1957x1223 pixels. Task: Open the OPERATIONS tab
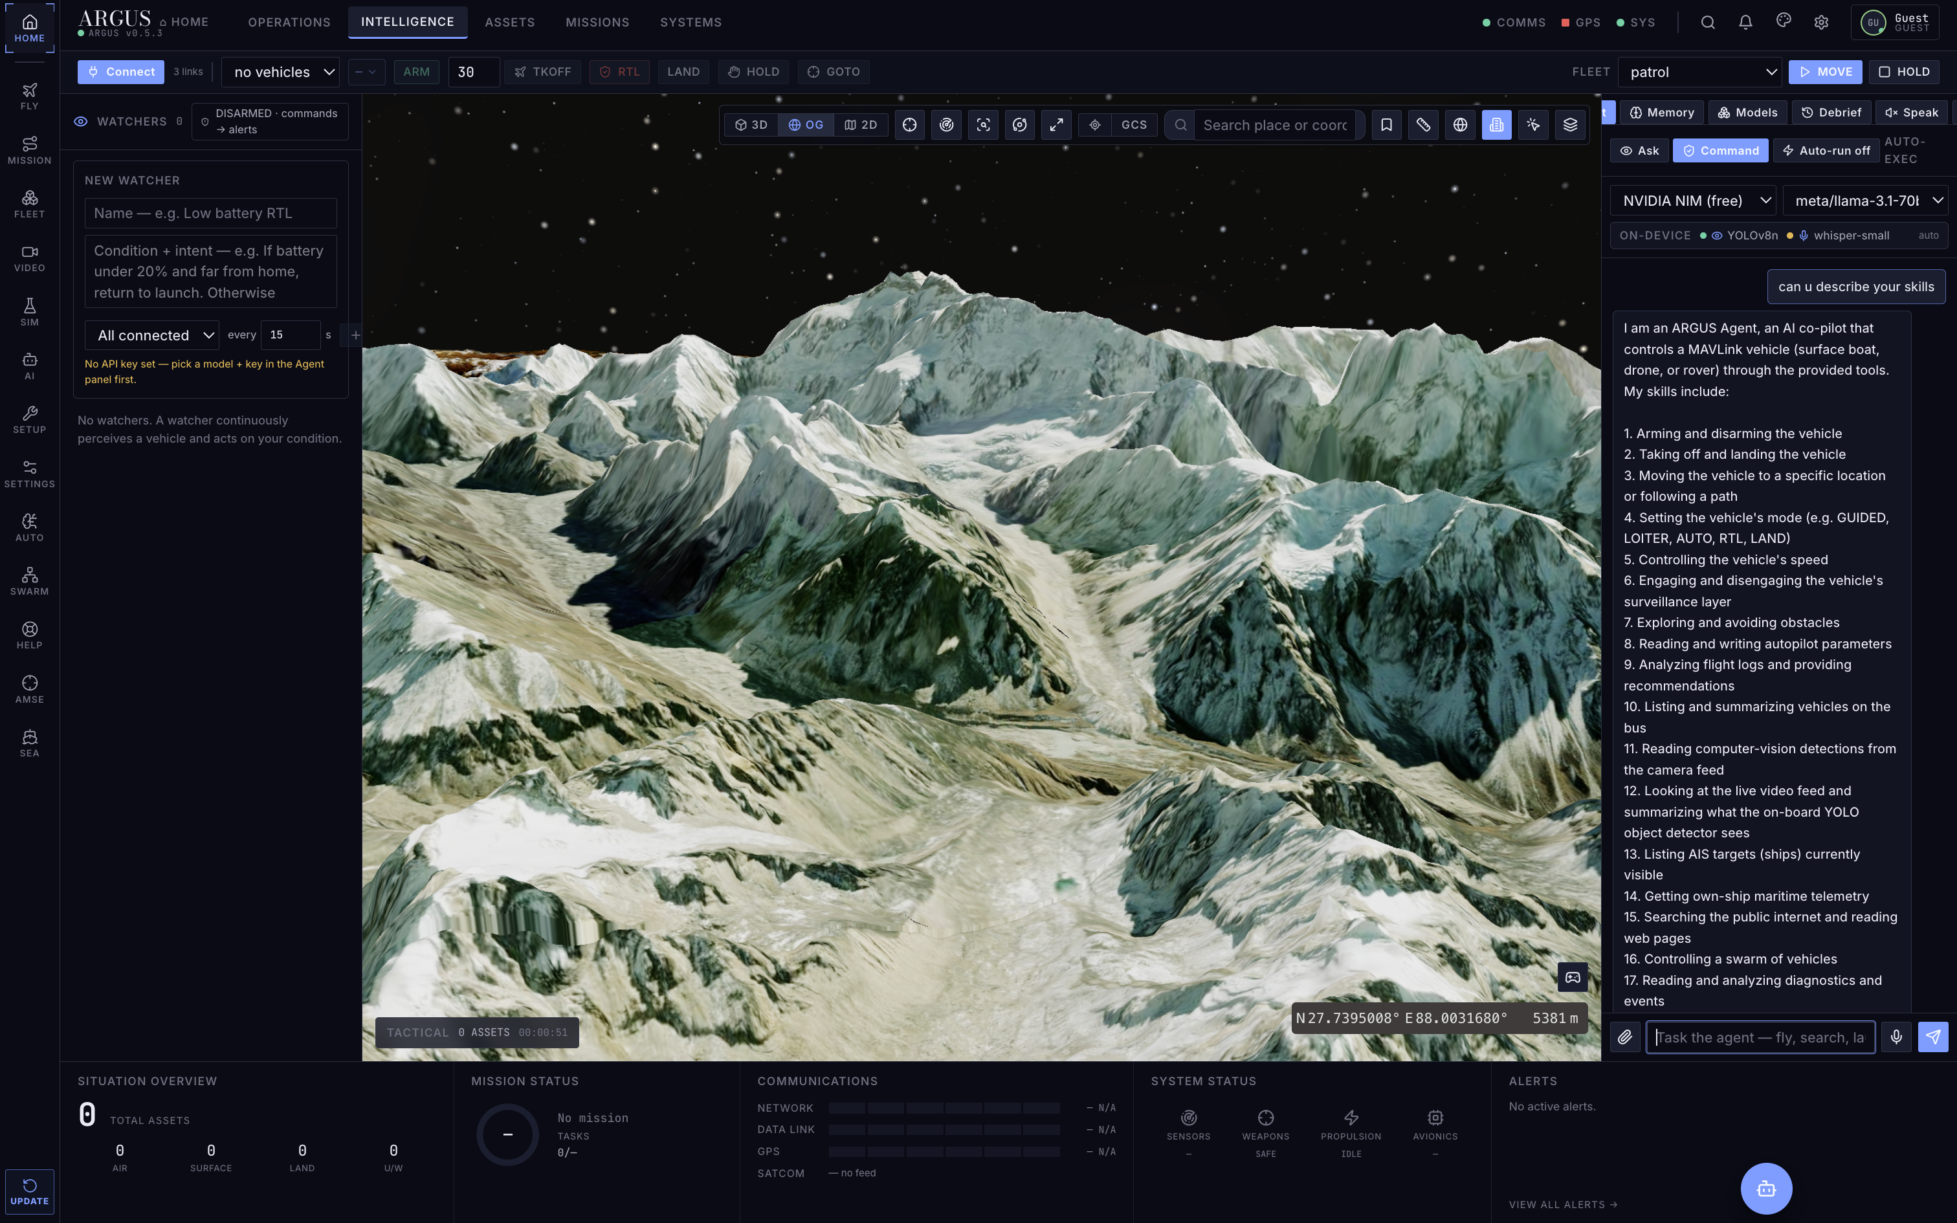[289, 23]
